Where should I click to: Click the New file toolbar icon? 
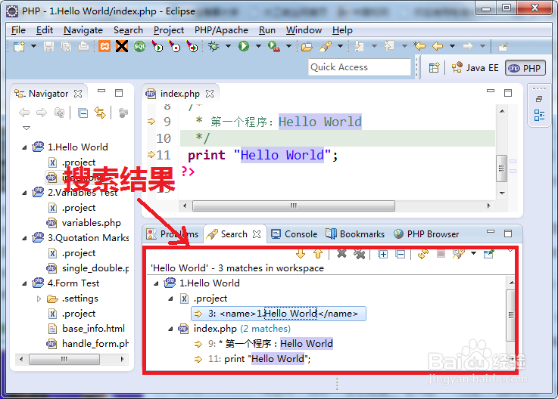point(19,47)
